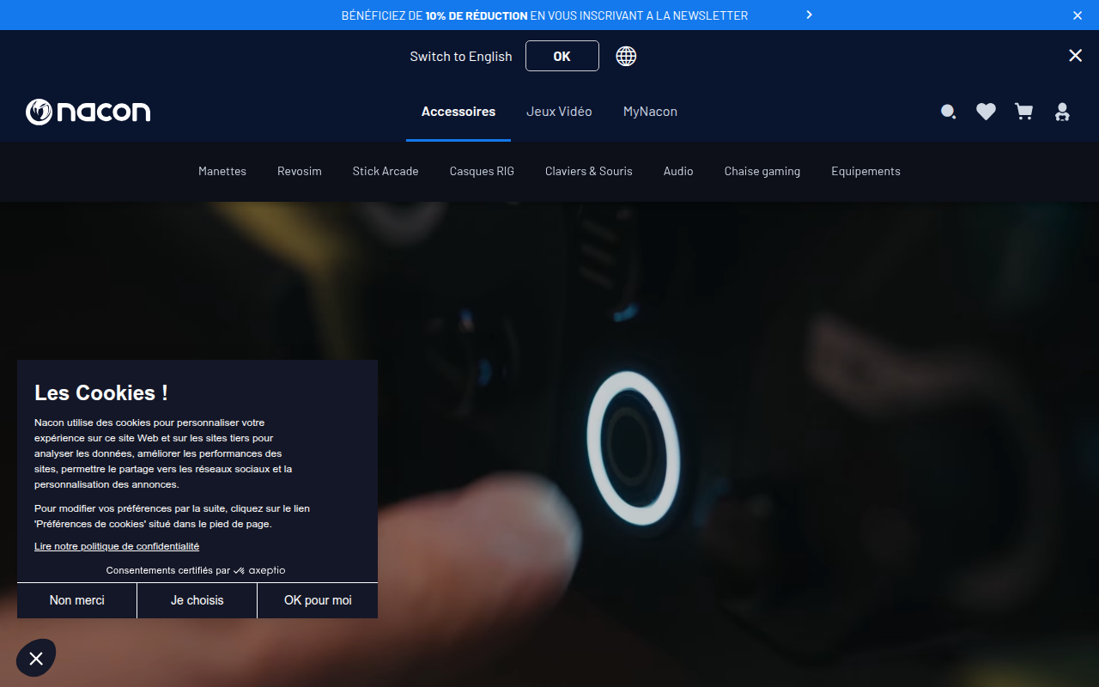Open the Jeux Vidéo tab
The image size is (1099, 687).
559,112
